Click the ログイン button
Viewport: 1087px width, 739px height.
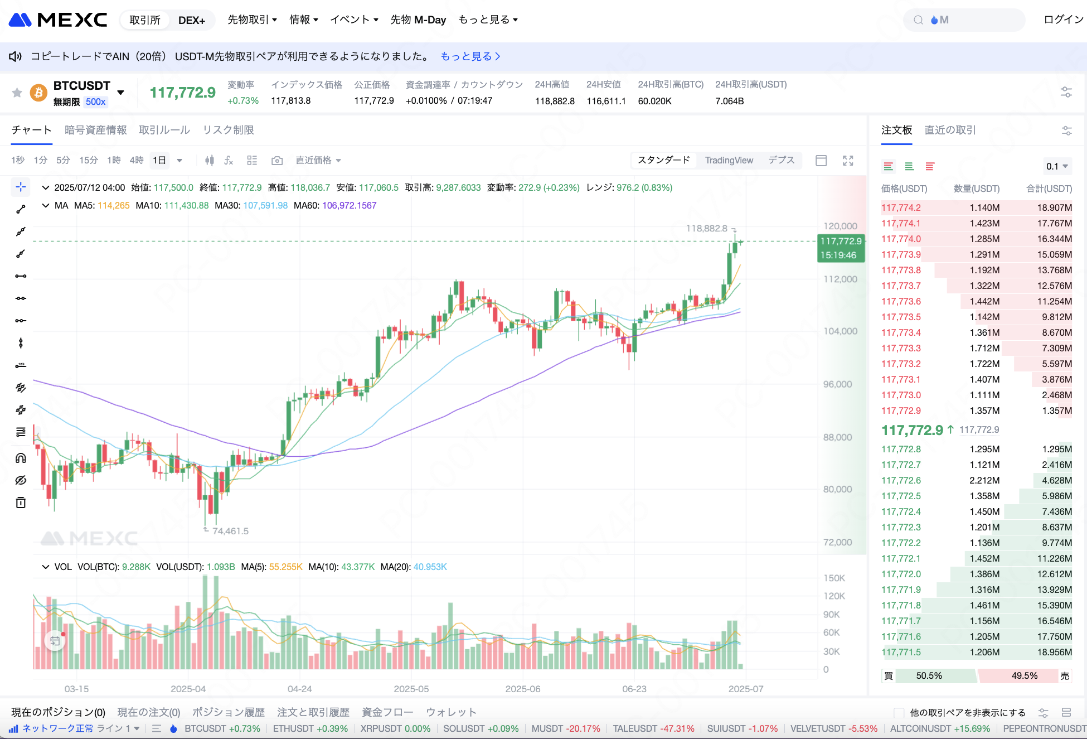click(x=1064, y=20)
